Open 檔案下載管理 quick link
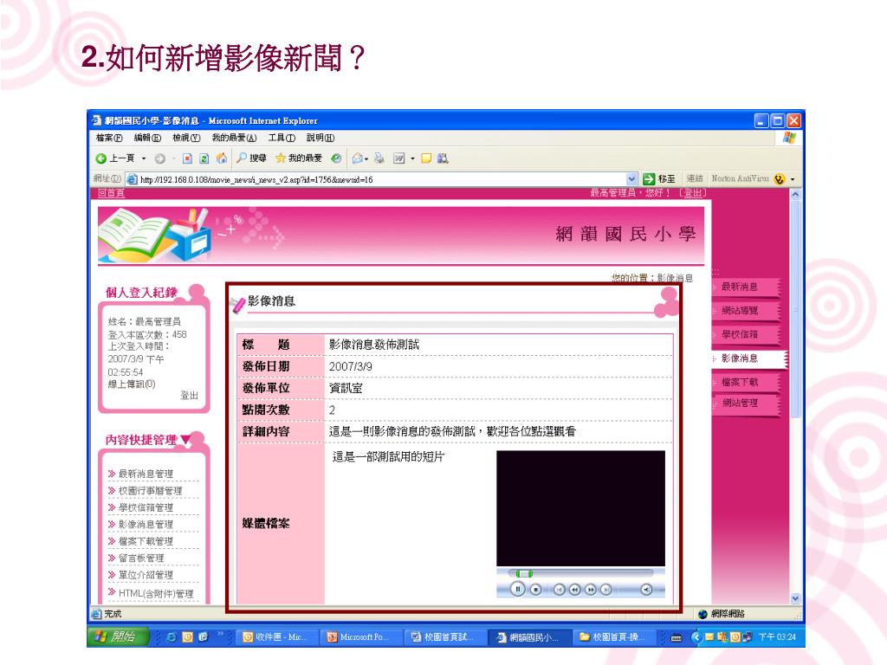This screenshot has height=665, width=887. 146,541
